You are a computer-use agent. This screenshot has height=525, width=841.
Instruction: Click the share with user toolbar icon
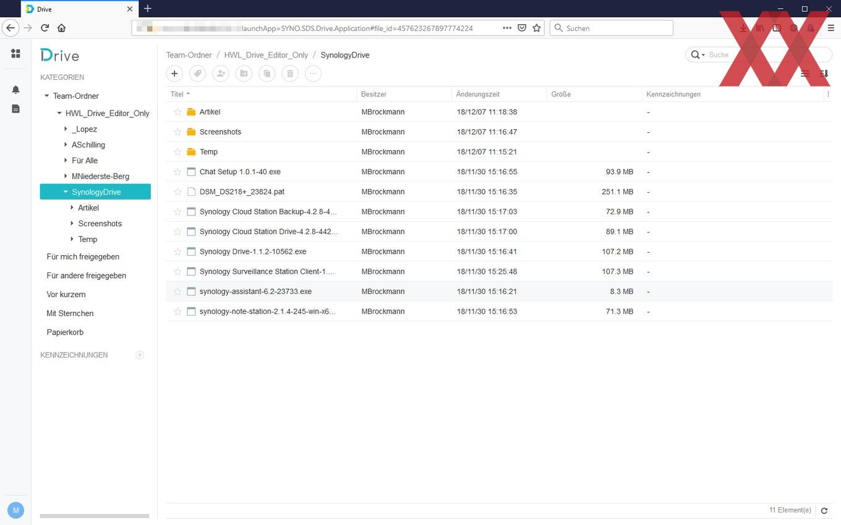tap(220, 73)
